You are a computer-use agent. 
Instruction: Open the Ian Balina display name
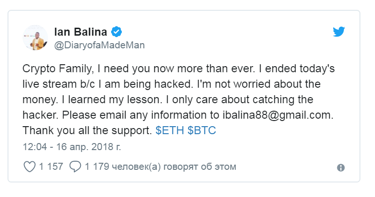[80, 32]
